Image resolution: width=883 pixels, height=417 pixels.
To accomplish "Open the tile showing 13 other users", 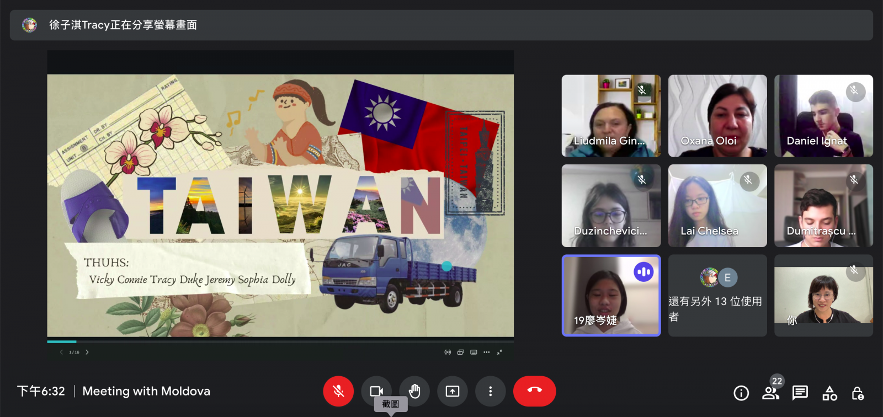I will click(x=717, y=295).
